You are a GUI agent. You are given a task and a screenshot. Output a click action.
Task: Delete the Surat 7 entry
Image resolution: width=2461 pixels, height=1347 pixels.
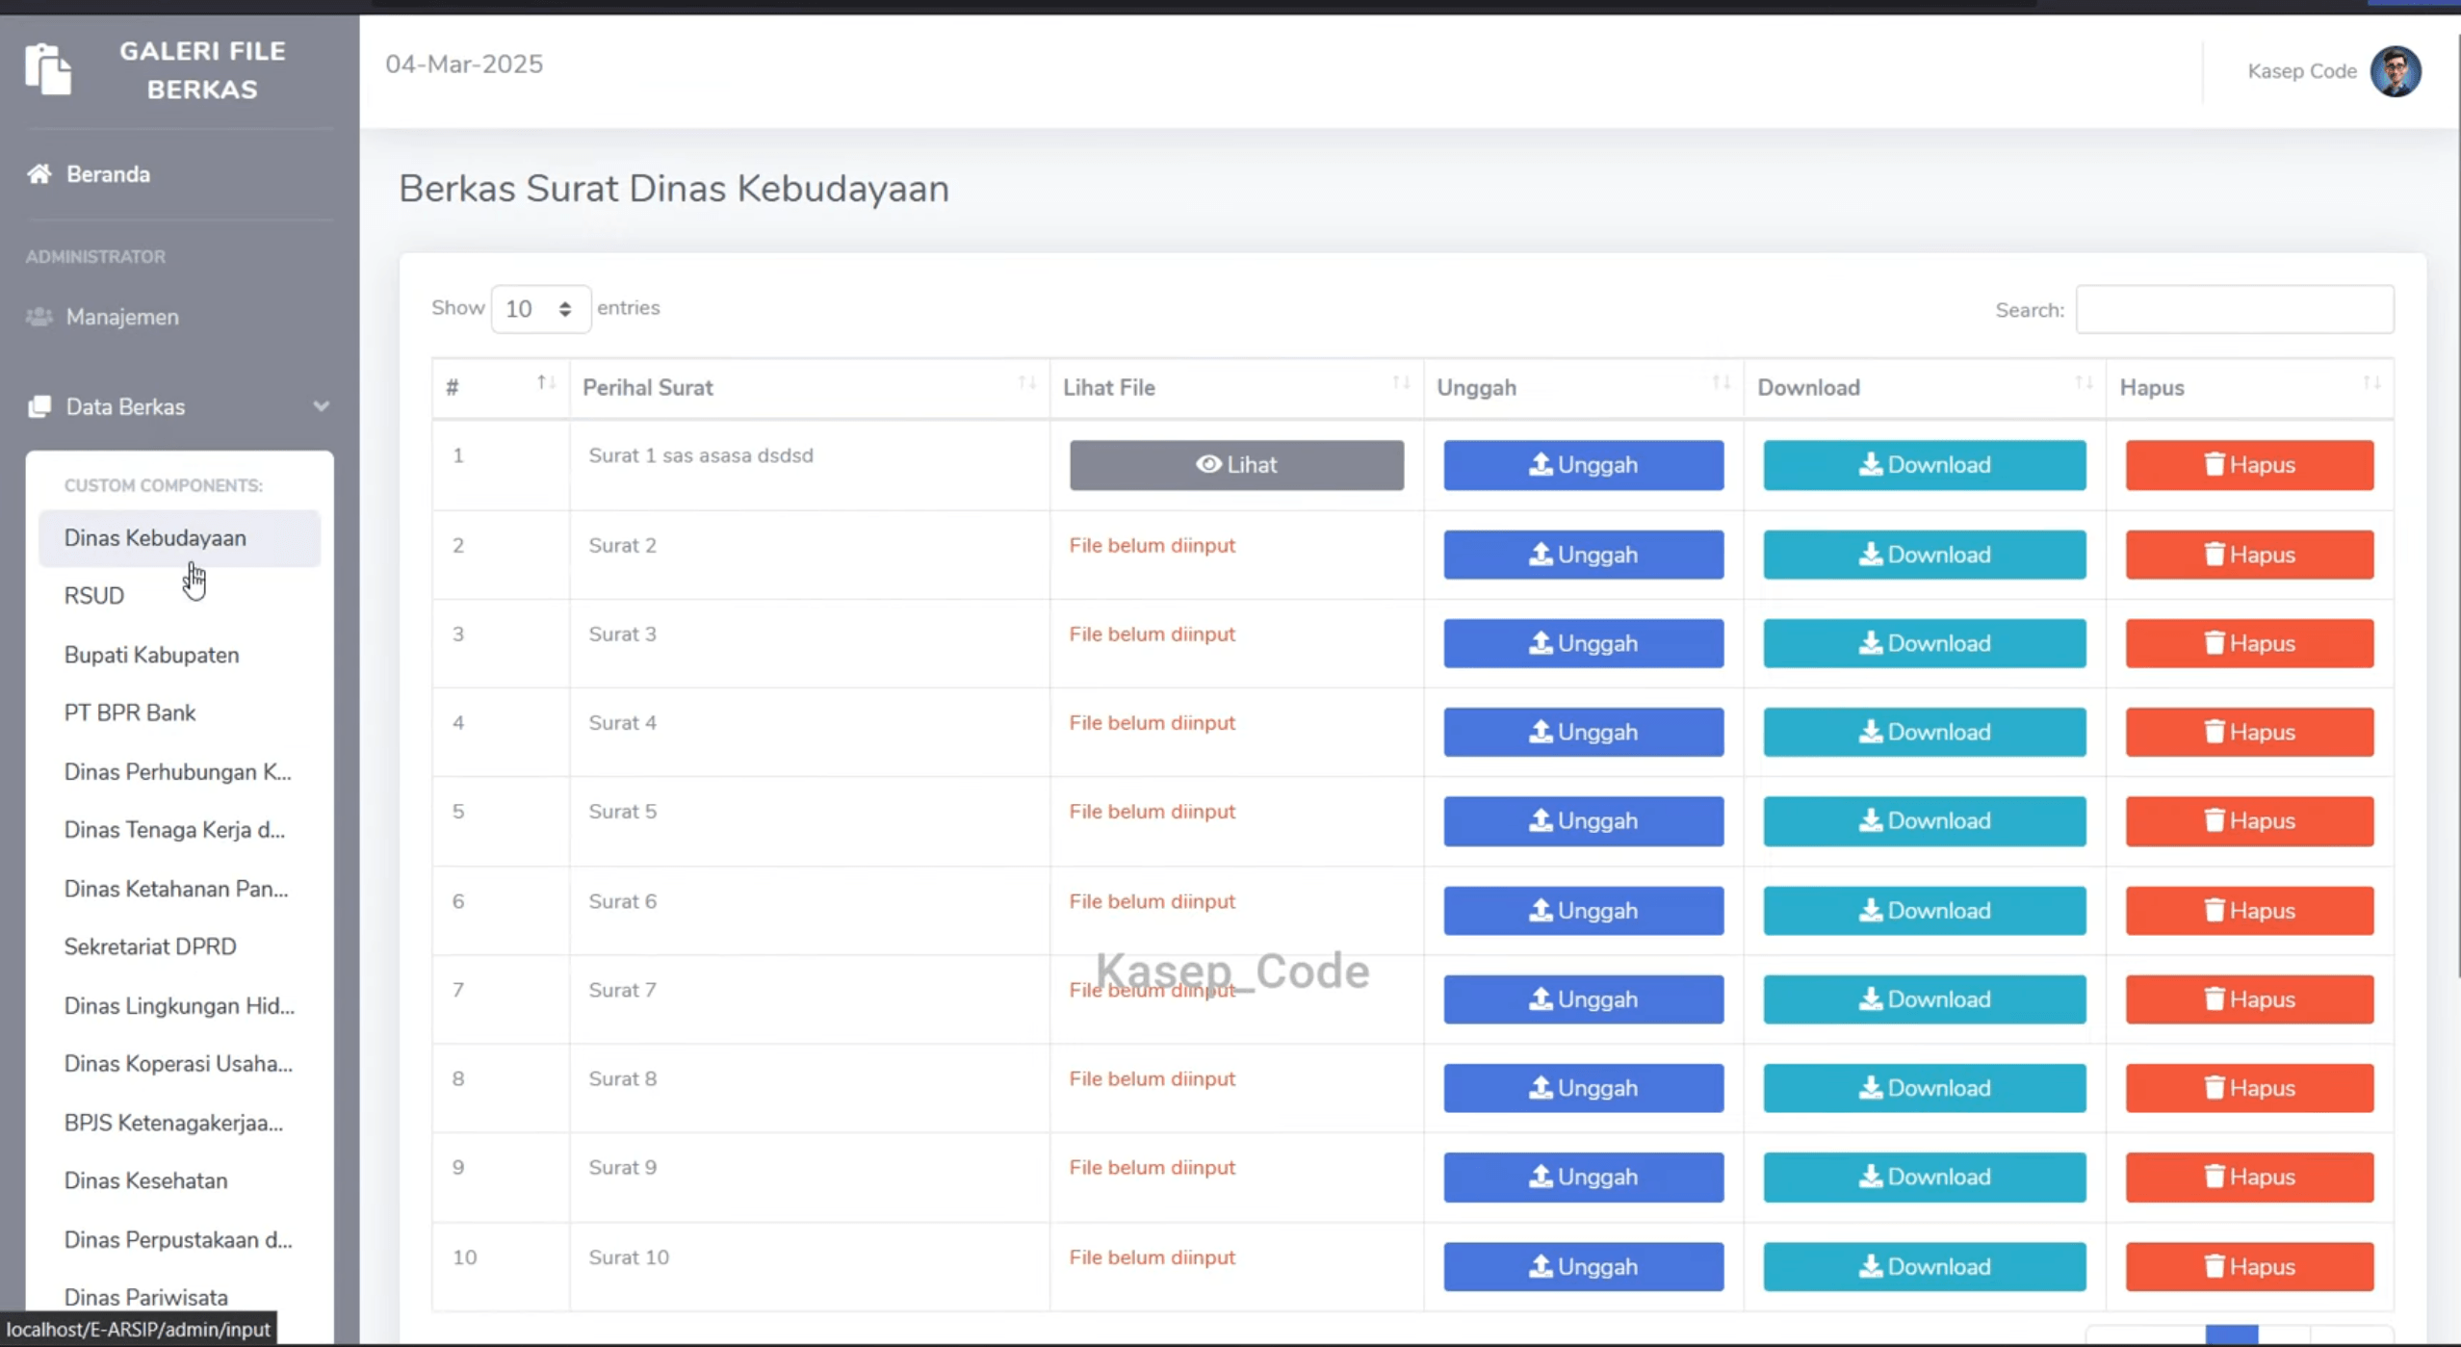point(2249,999)
